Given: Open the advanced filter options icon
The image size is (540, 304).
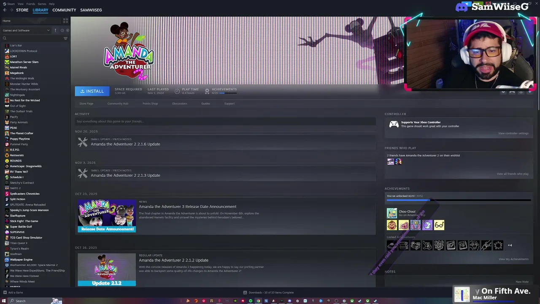Looking at the screenshot, I should click(x=65, y=38).
